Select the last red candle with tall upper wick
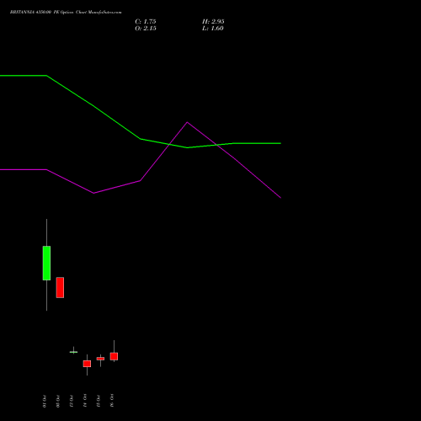Screen dimensions: 421x421 114,356
